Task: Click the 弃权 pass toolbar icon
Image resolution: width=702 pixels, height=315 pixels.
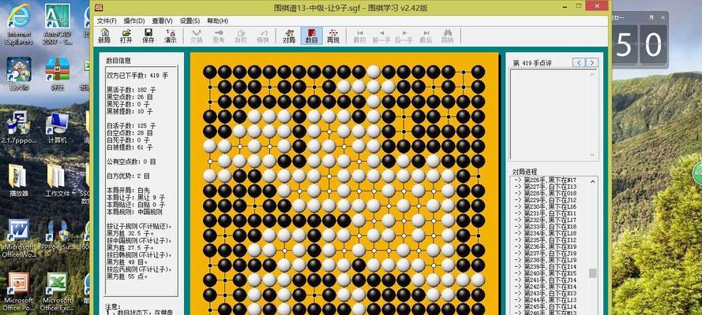Action: (x=241, y=35)
